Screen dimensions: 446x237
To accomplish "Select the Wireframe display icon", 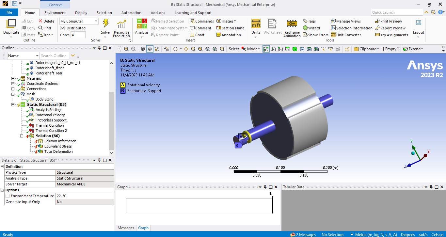I will pos(157,49).
